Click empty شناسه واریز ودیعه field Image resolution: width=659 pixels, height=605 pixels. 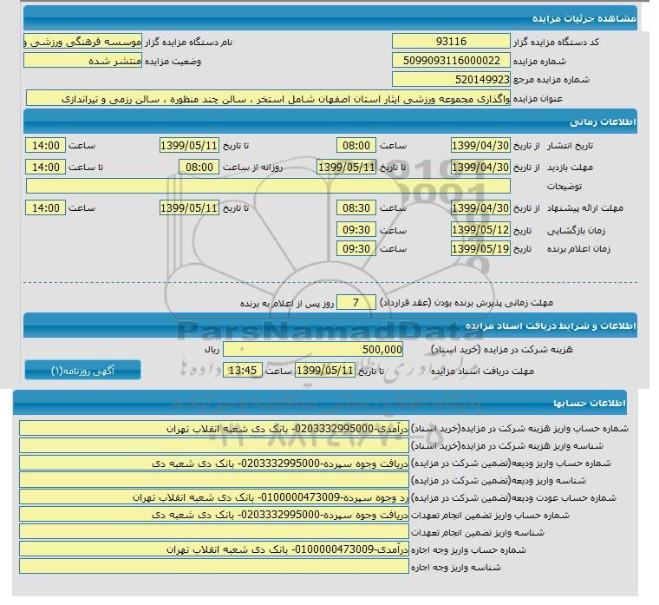(x=214, y=481)
